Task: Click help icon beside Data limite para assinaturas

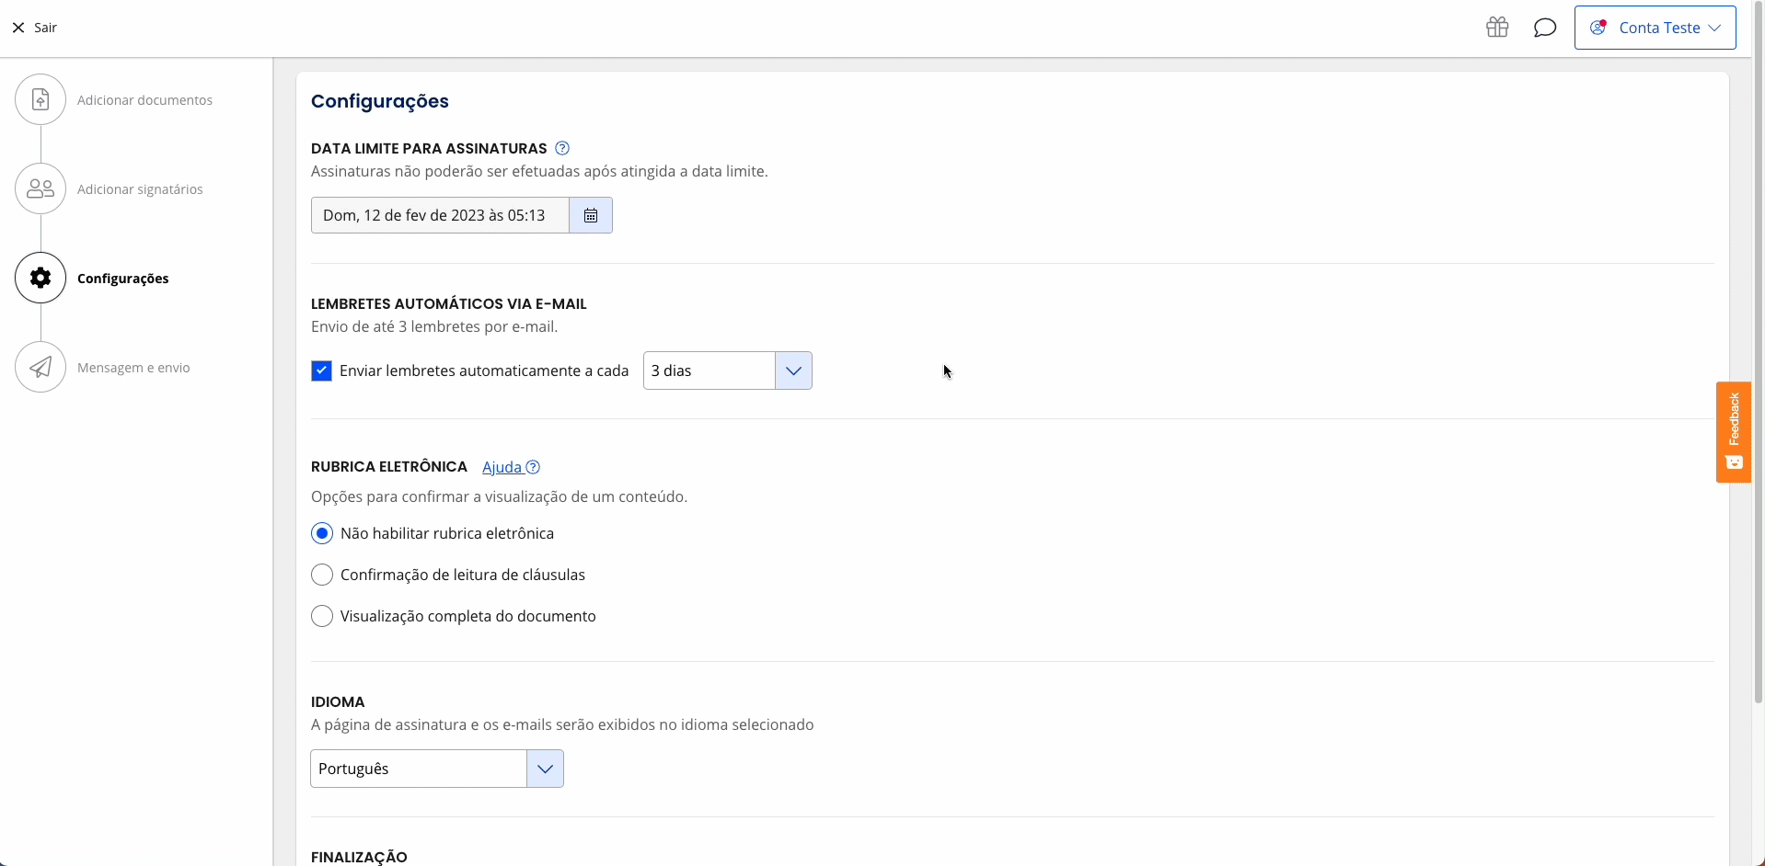Action: 562,148
